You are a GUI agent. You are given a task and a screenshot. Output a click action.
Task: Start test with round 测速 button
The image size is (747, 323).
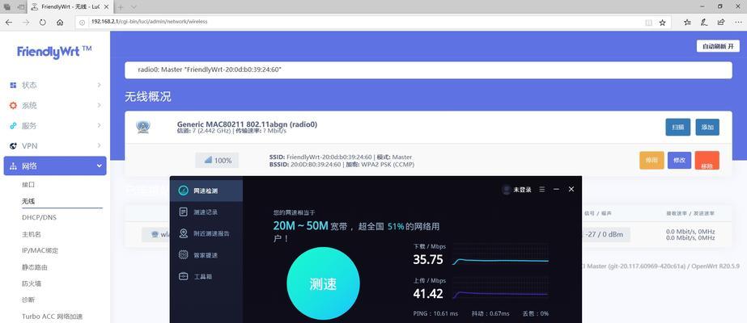point(323,283)
